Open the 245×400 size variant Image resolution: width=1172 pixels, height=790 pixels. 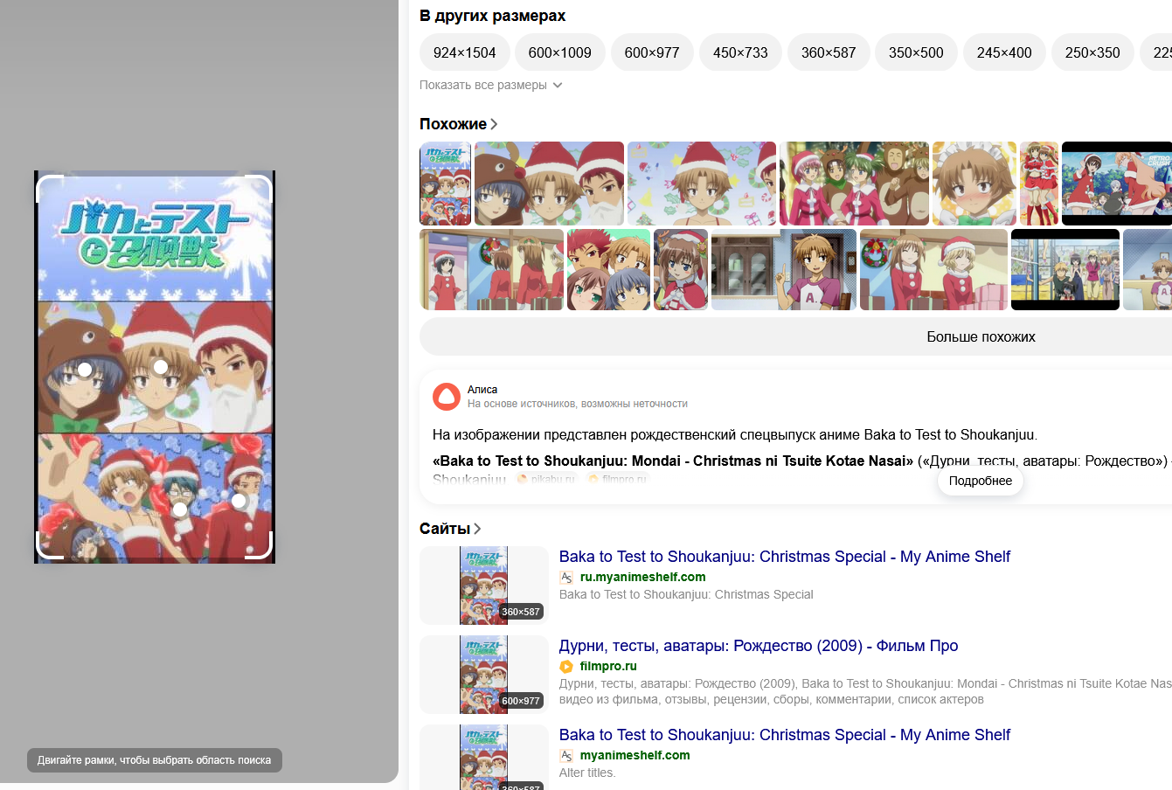pos(1004,52)
